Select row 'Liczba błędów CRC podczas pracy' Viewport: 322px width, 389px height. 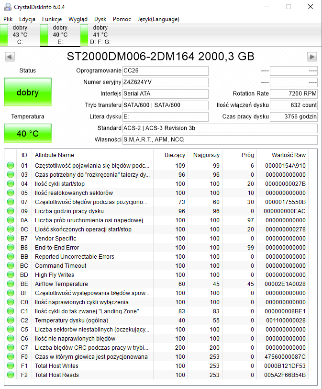tap(156, 348)
